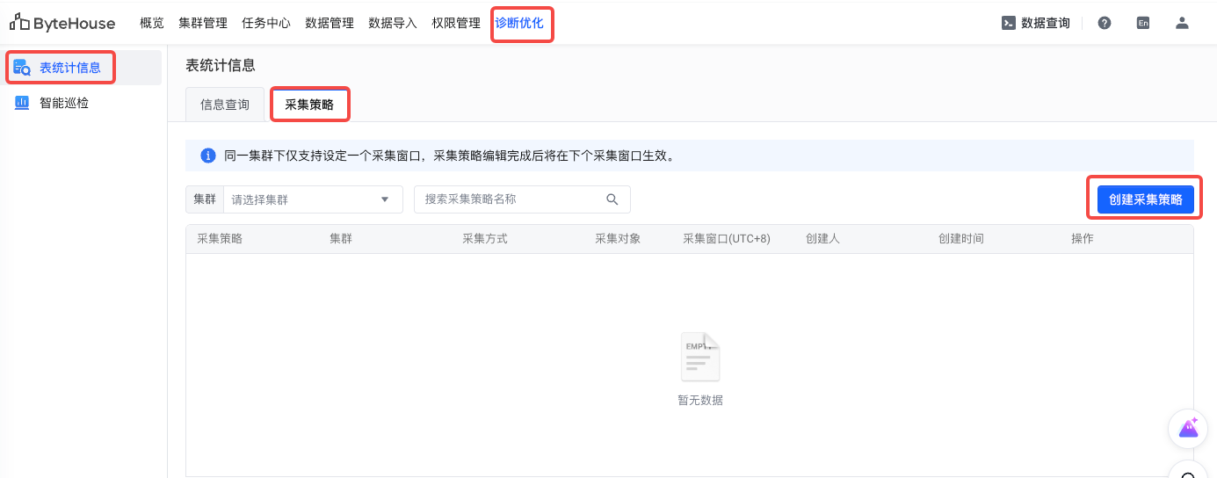
Task: Open the help question mark icon
Action: click(1105, 24)
